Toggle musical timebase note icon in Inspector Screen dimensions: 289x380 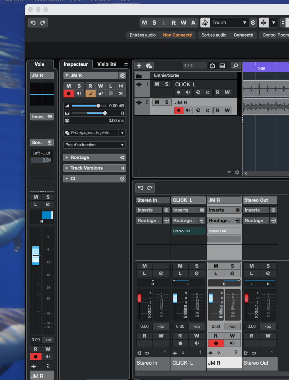click(90, 94)
